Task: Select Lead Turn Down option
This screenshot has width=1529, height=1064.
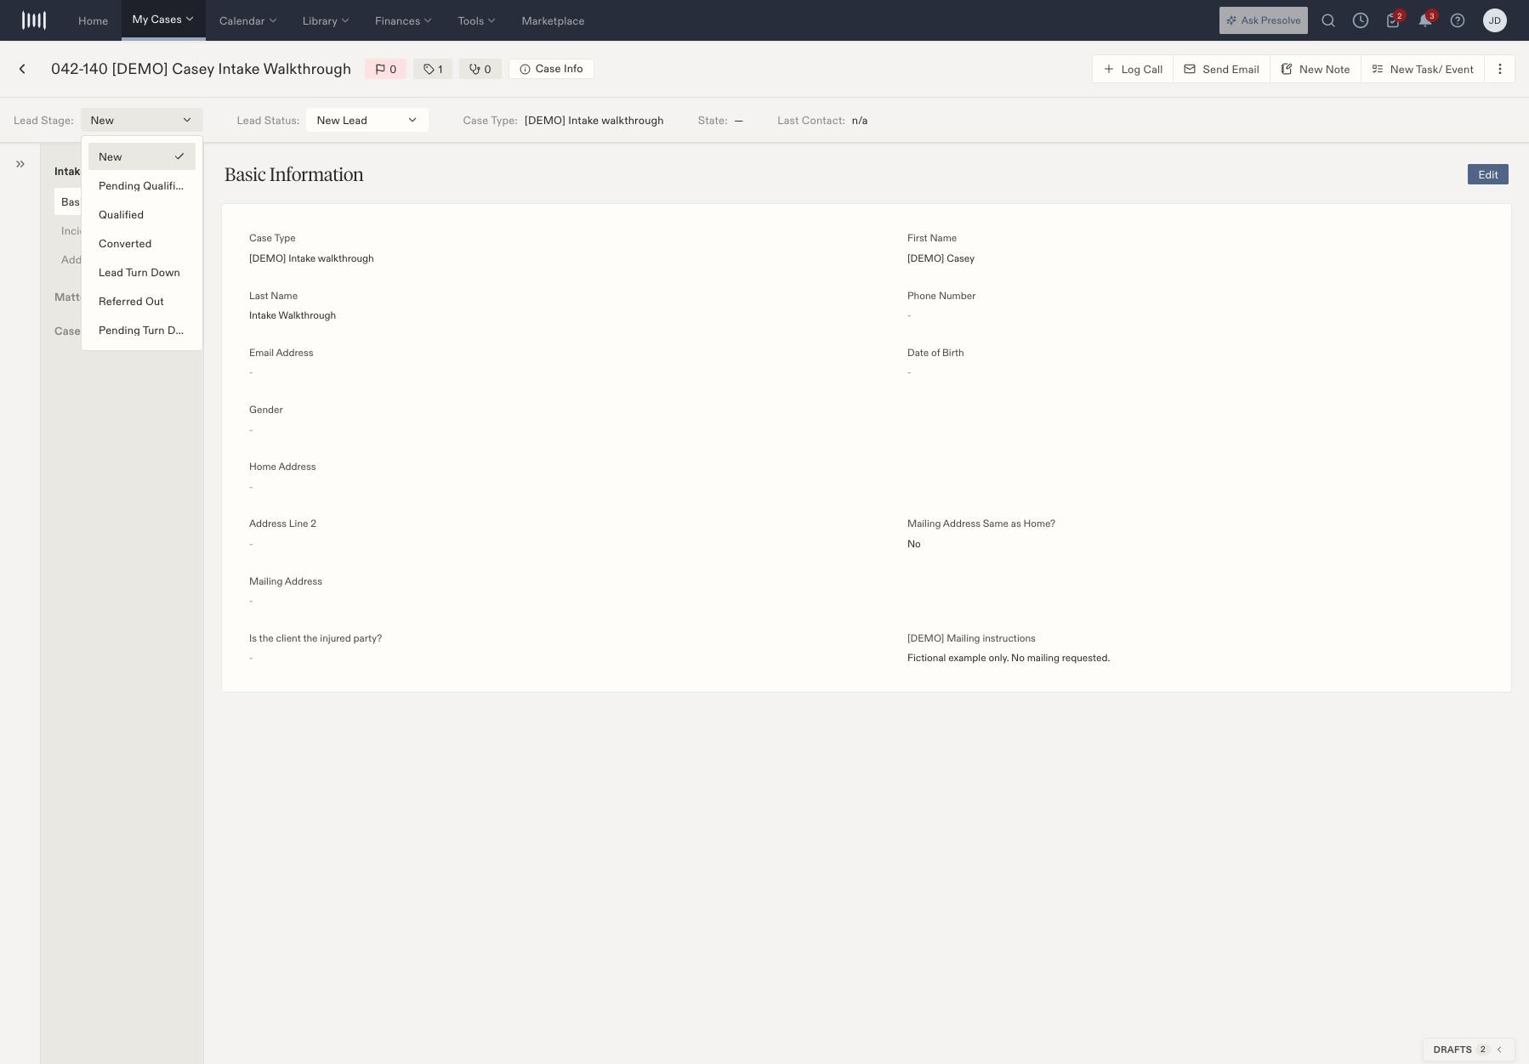Action: 142,272
